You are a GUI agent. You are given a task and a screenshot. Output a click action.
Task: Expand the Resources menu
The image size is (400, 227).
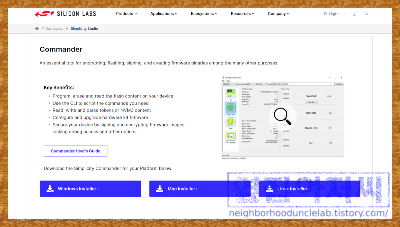[x=242, y=14]
